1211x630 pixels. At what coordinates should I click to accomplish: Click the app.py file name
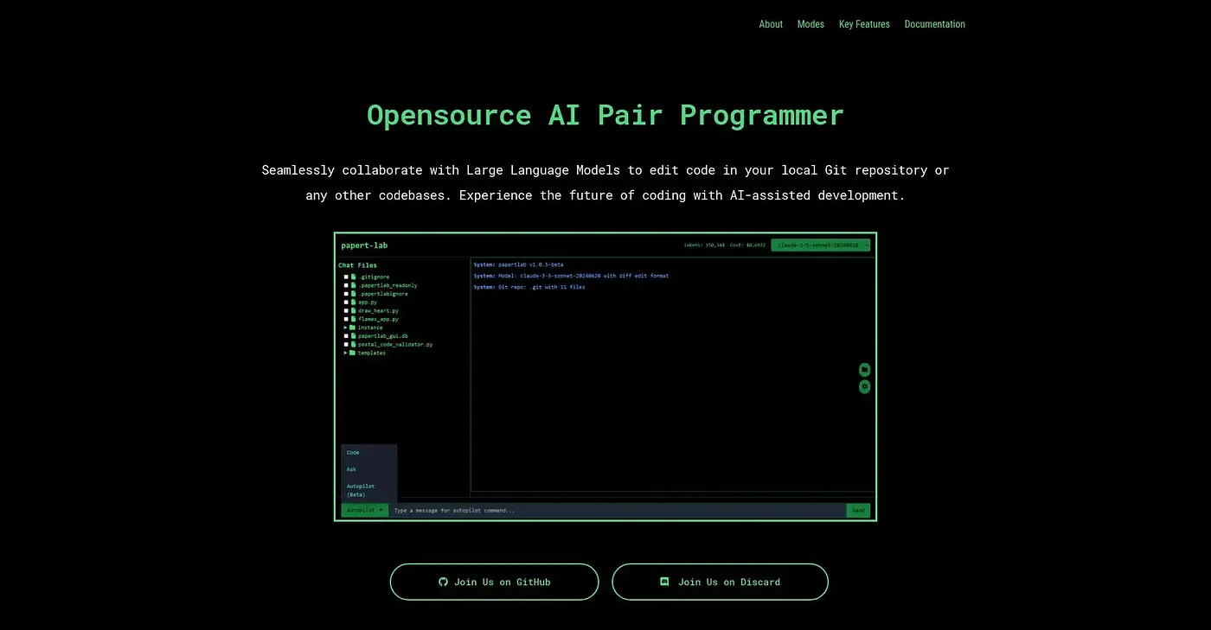(x=368, y=302)
